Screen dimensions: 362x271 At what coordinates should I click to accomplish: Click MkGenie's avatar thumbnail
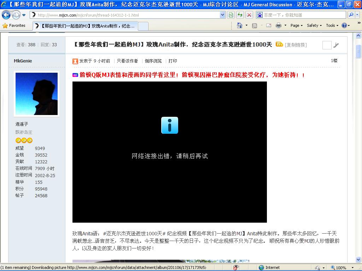[x=36, y=94]
